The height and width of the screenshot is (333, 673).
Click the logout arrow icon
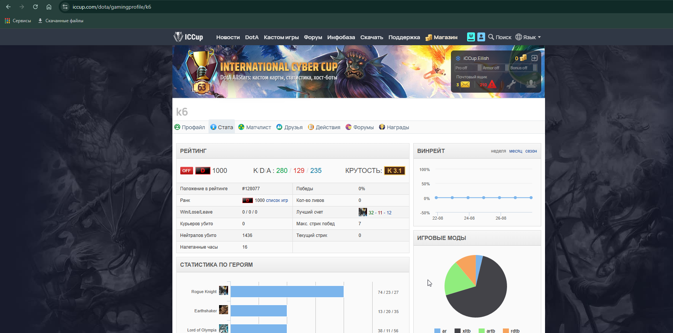534,58
